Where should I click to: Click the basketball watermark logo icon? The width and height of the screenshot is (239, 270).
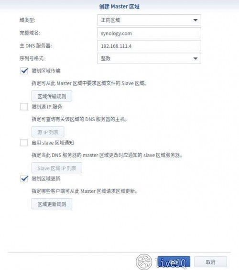pyautogui.click(x=144, y=262)
